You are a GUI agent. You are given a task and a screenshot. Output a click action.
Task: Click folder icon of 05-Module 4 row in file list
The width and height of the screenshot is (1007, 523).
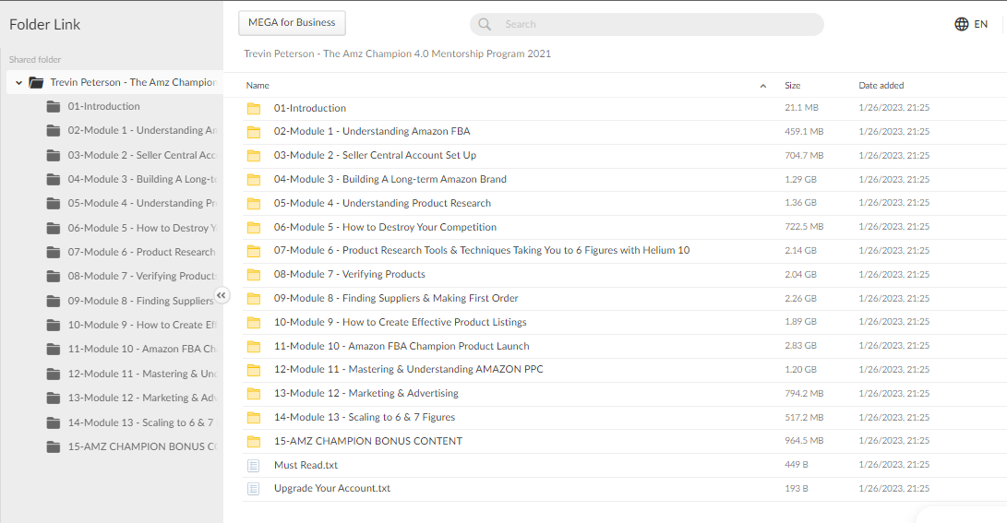pos(254,204)
